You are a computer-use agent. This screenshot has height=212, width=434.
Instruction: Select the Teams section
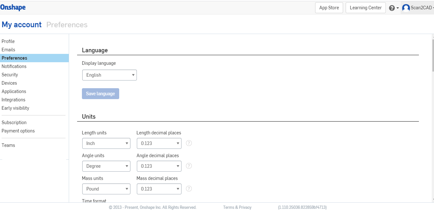coord(8,145)
